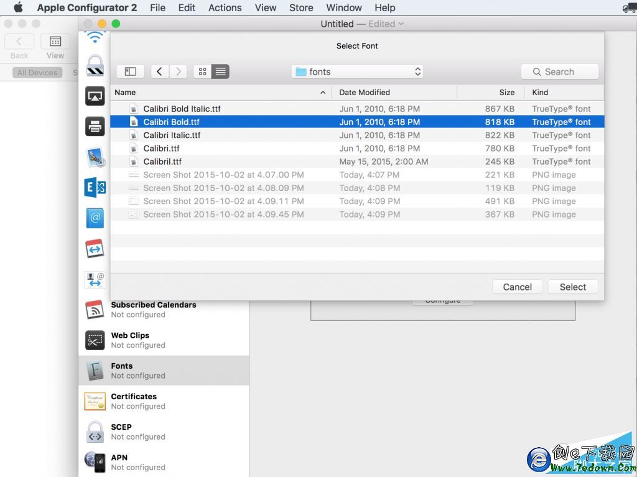The image size is (637, 477).
Task: Sort files by Name column header
Action: click(x=219, y=92)
